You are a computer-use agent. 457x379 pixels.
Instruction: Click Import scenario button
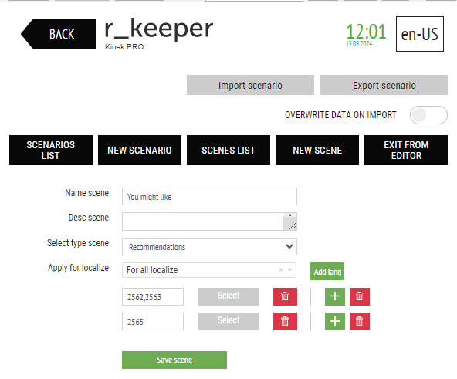250,85
